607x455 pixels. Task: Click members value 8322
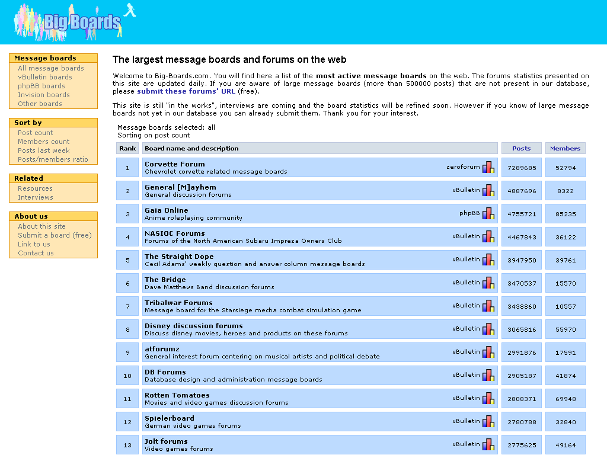point(566,191)
